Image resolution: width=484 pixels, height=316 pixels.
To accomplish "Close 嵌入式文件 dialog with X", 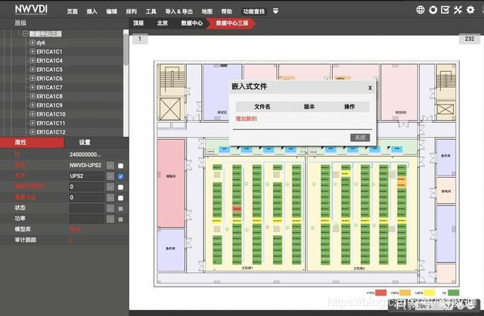I will click(370, 88).
